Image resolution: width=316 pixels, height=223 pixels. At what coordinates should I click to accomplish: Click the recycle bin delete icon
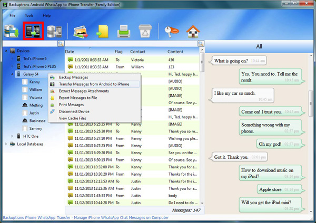(x=145, y=31)
